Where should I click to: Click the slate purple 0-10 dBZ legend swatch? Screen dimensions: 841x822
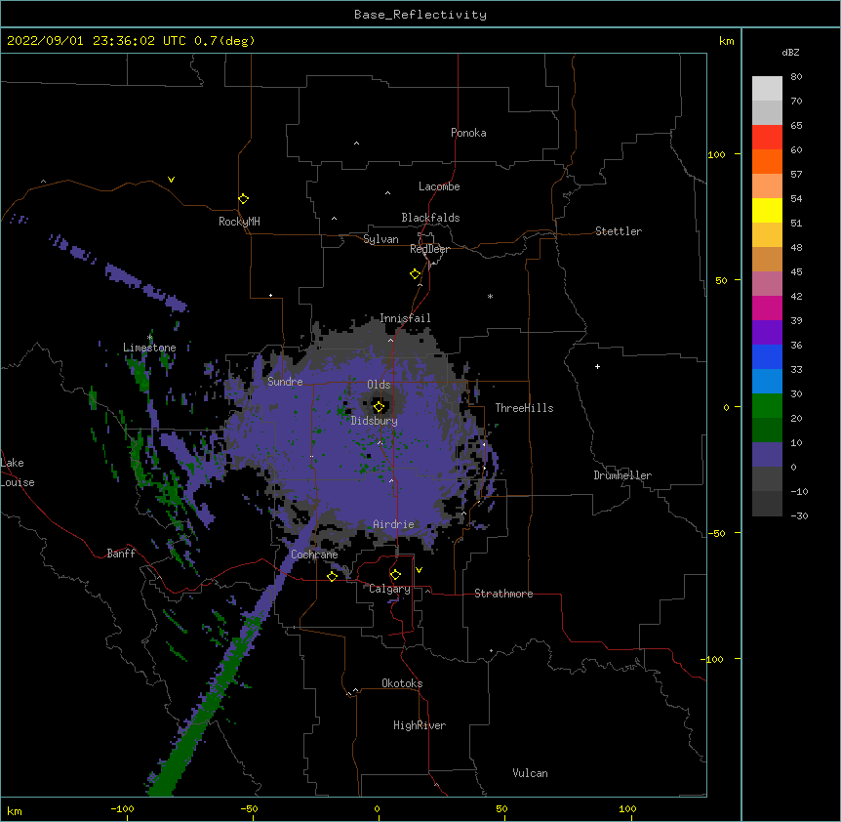pyautogui.click(x=767, y=455)
